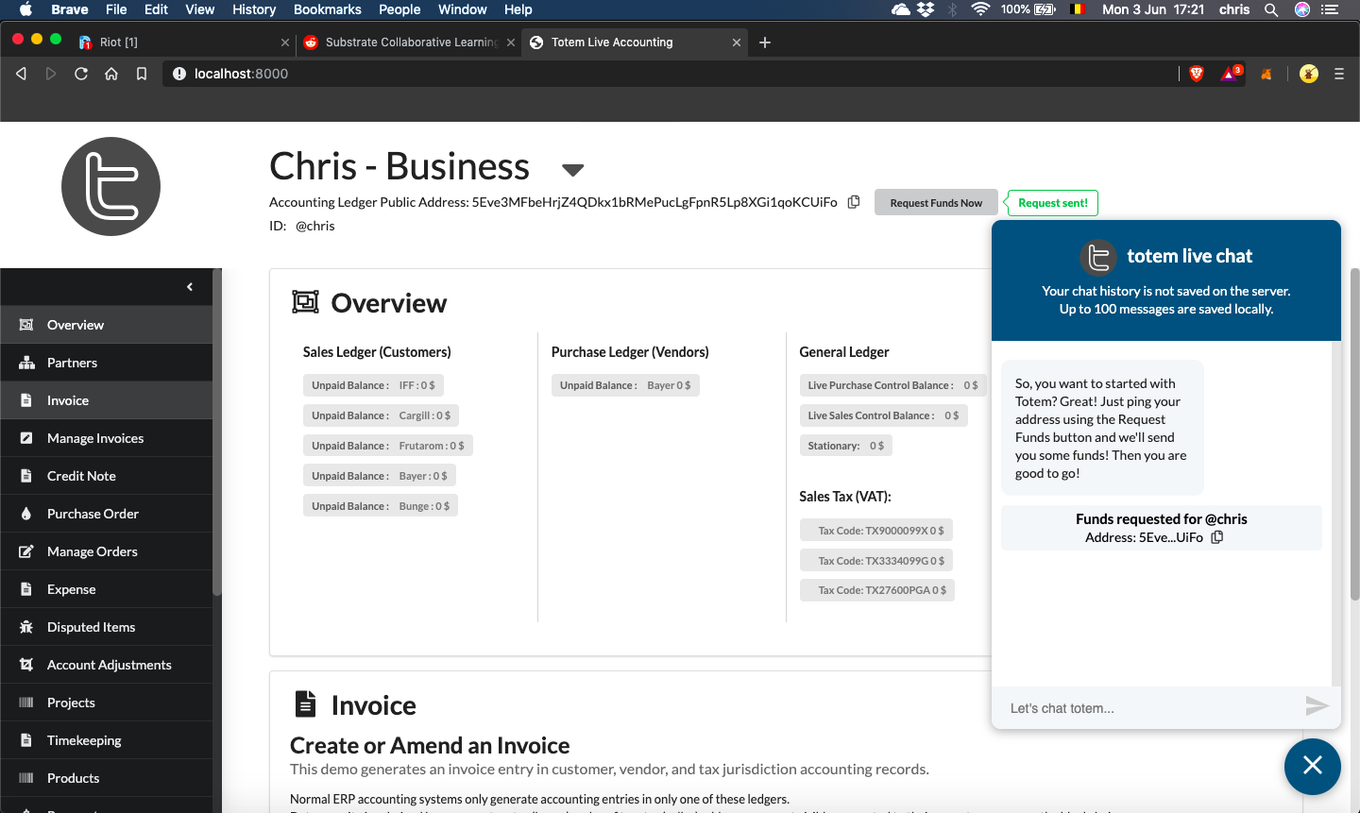The image size is (1360, 813).
Task: Click the page vertical scrollbar
Action: click(1354, 434)
